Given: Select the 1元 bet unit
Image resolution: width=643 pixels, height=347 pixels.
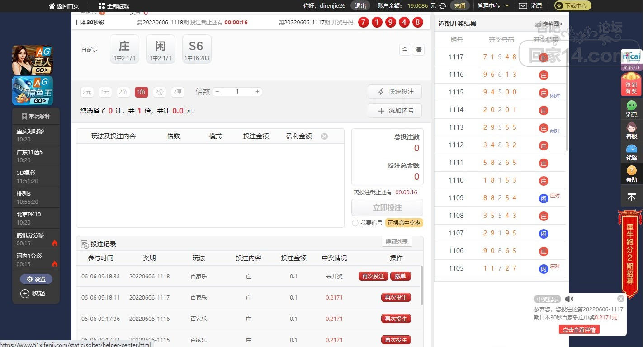Looking at the screenshot, I should [105, 92].
